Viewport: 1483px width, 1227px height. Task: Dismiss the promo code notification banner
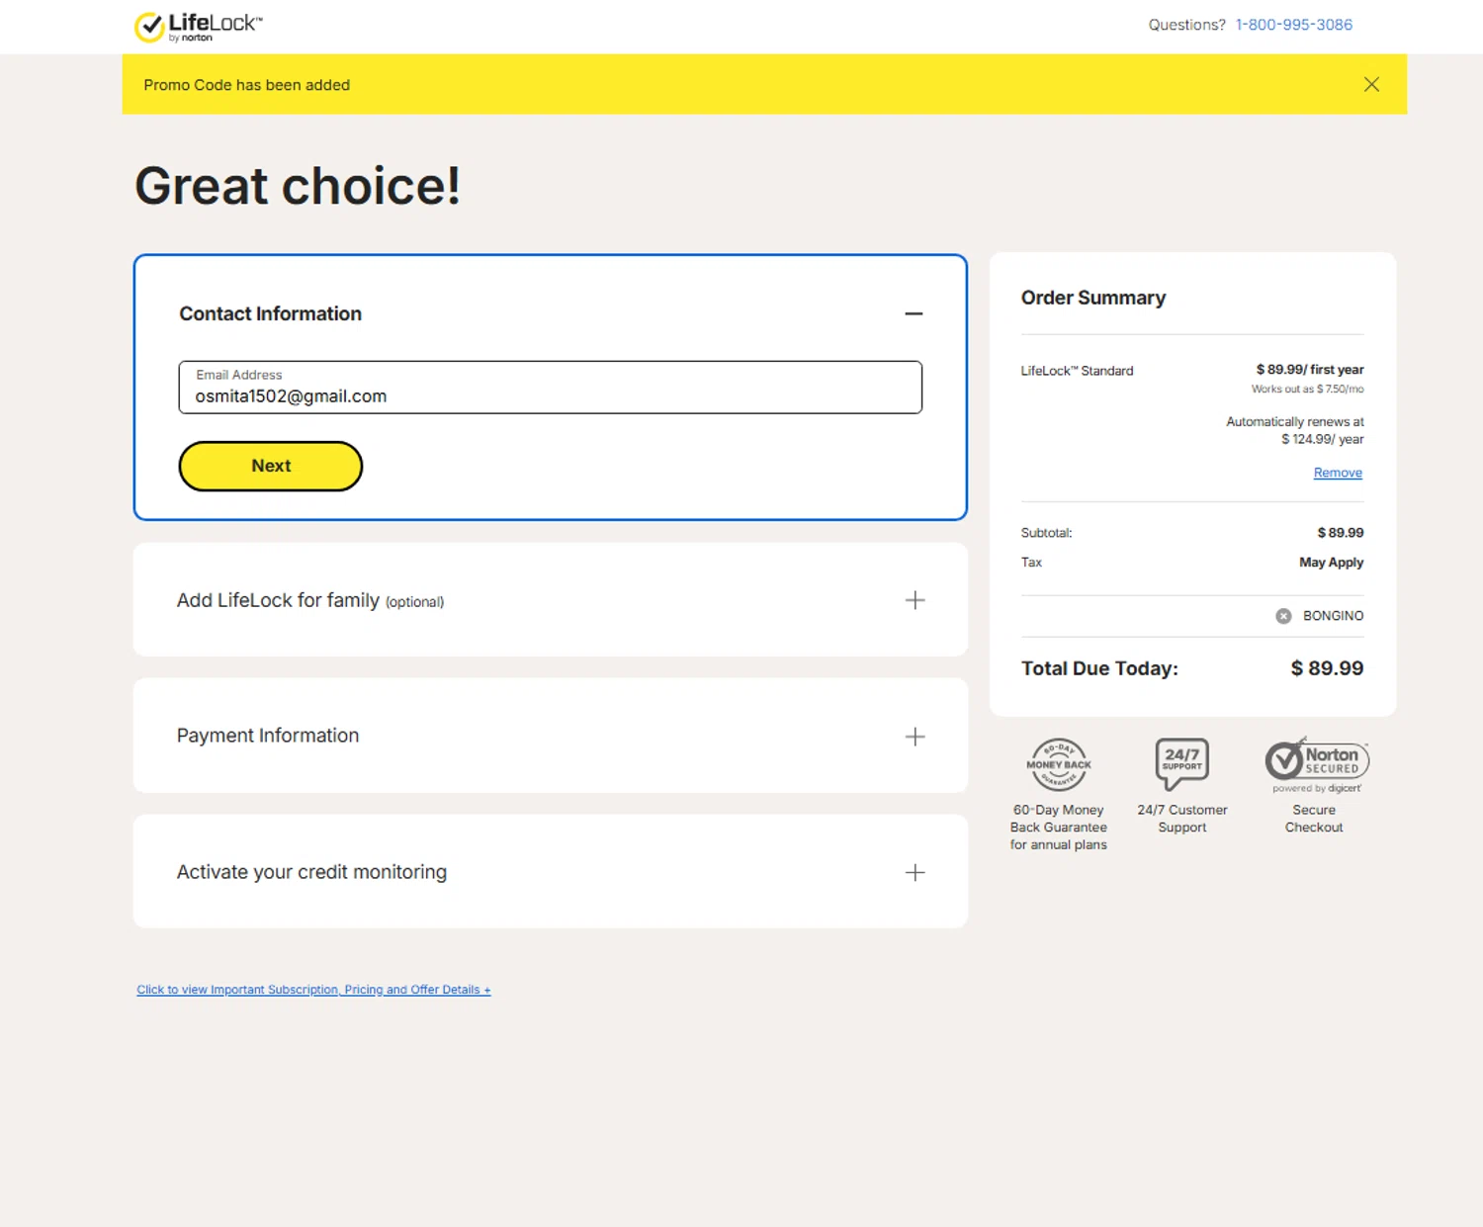pos(1371,85)
